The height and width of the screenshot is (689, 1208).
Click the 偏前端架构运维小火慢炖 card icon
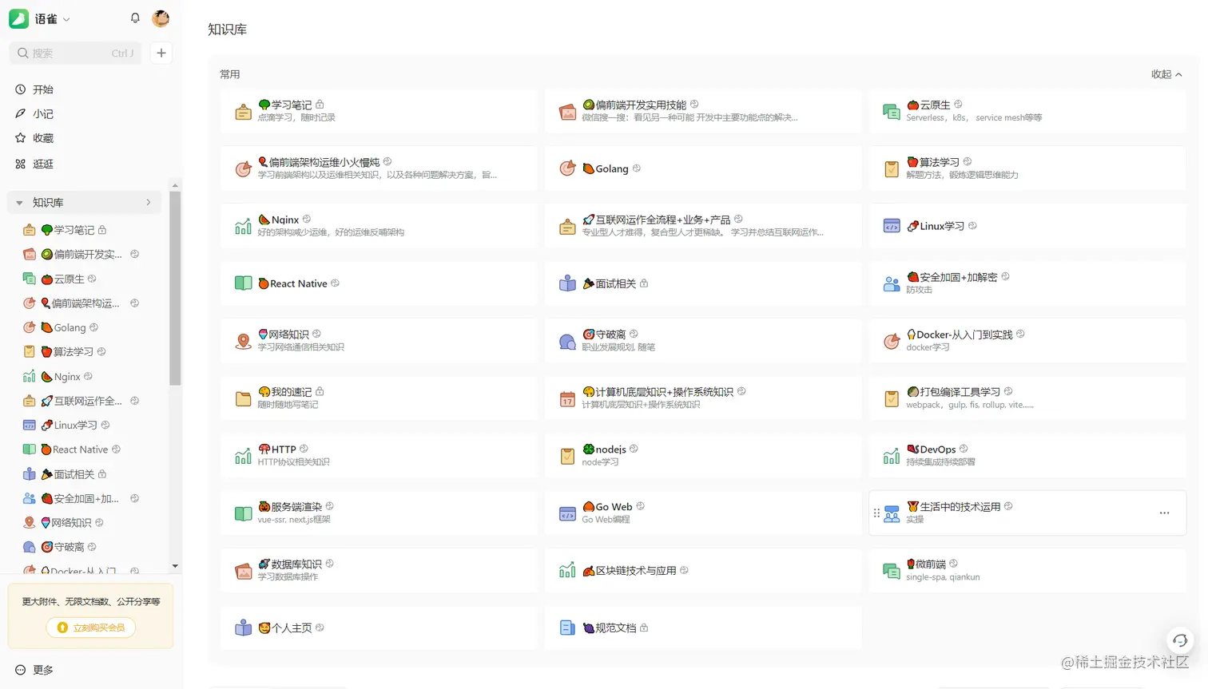tap(244, 168)
